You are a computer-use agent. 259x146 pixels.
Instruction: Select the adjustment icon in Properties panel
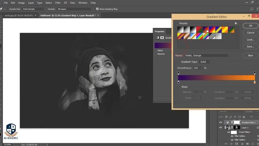tap(157, 38)
